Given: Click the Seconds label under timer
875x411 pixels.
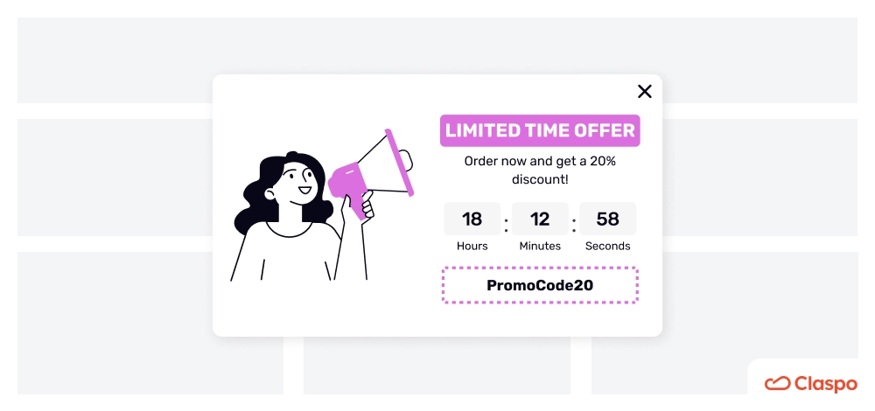Looking at the screenshot, I should (608, 246).
